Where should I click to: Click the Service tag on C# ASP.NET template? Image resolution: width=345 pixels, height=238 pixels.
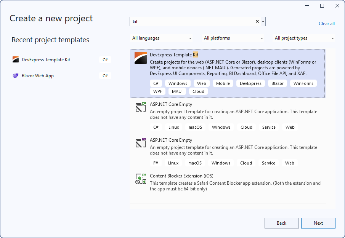(x=269, y=127)
